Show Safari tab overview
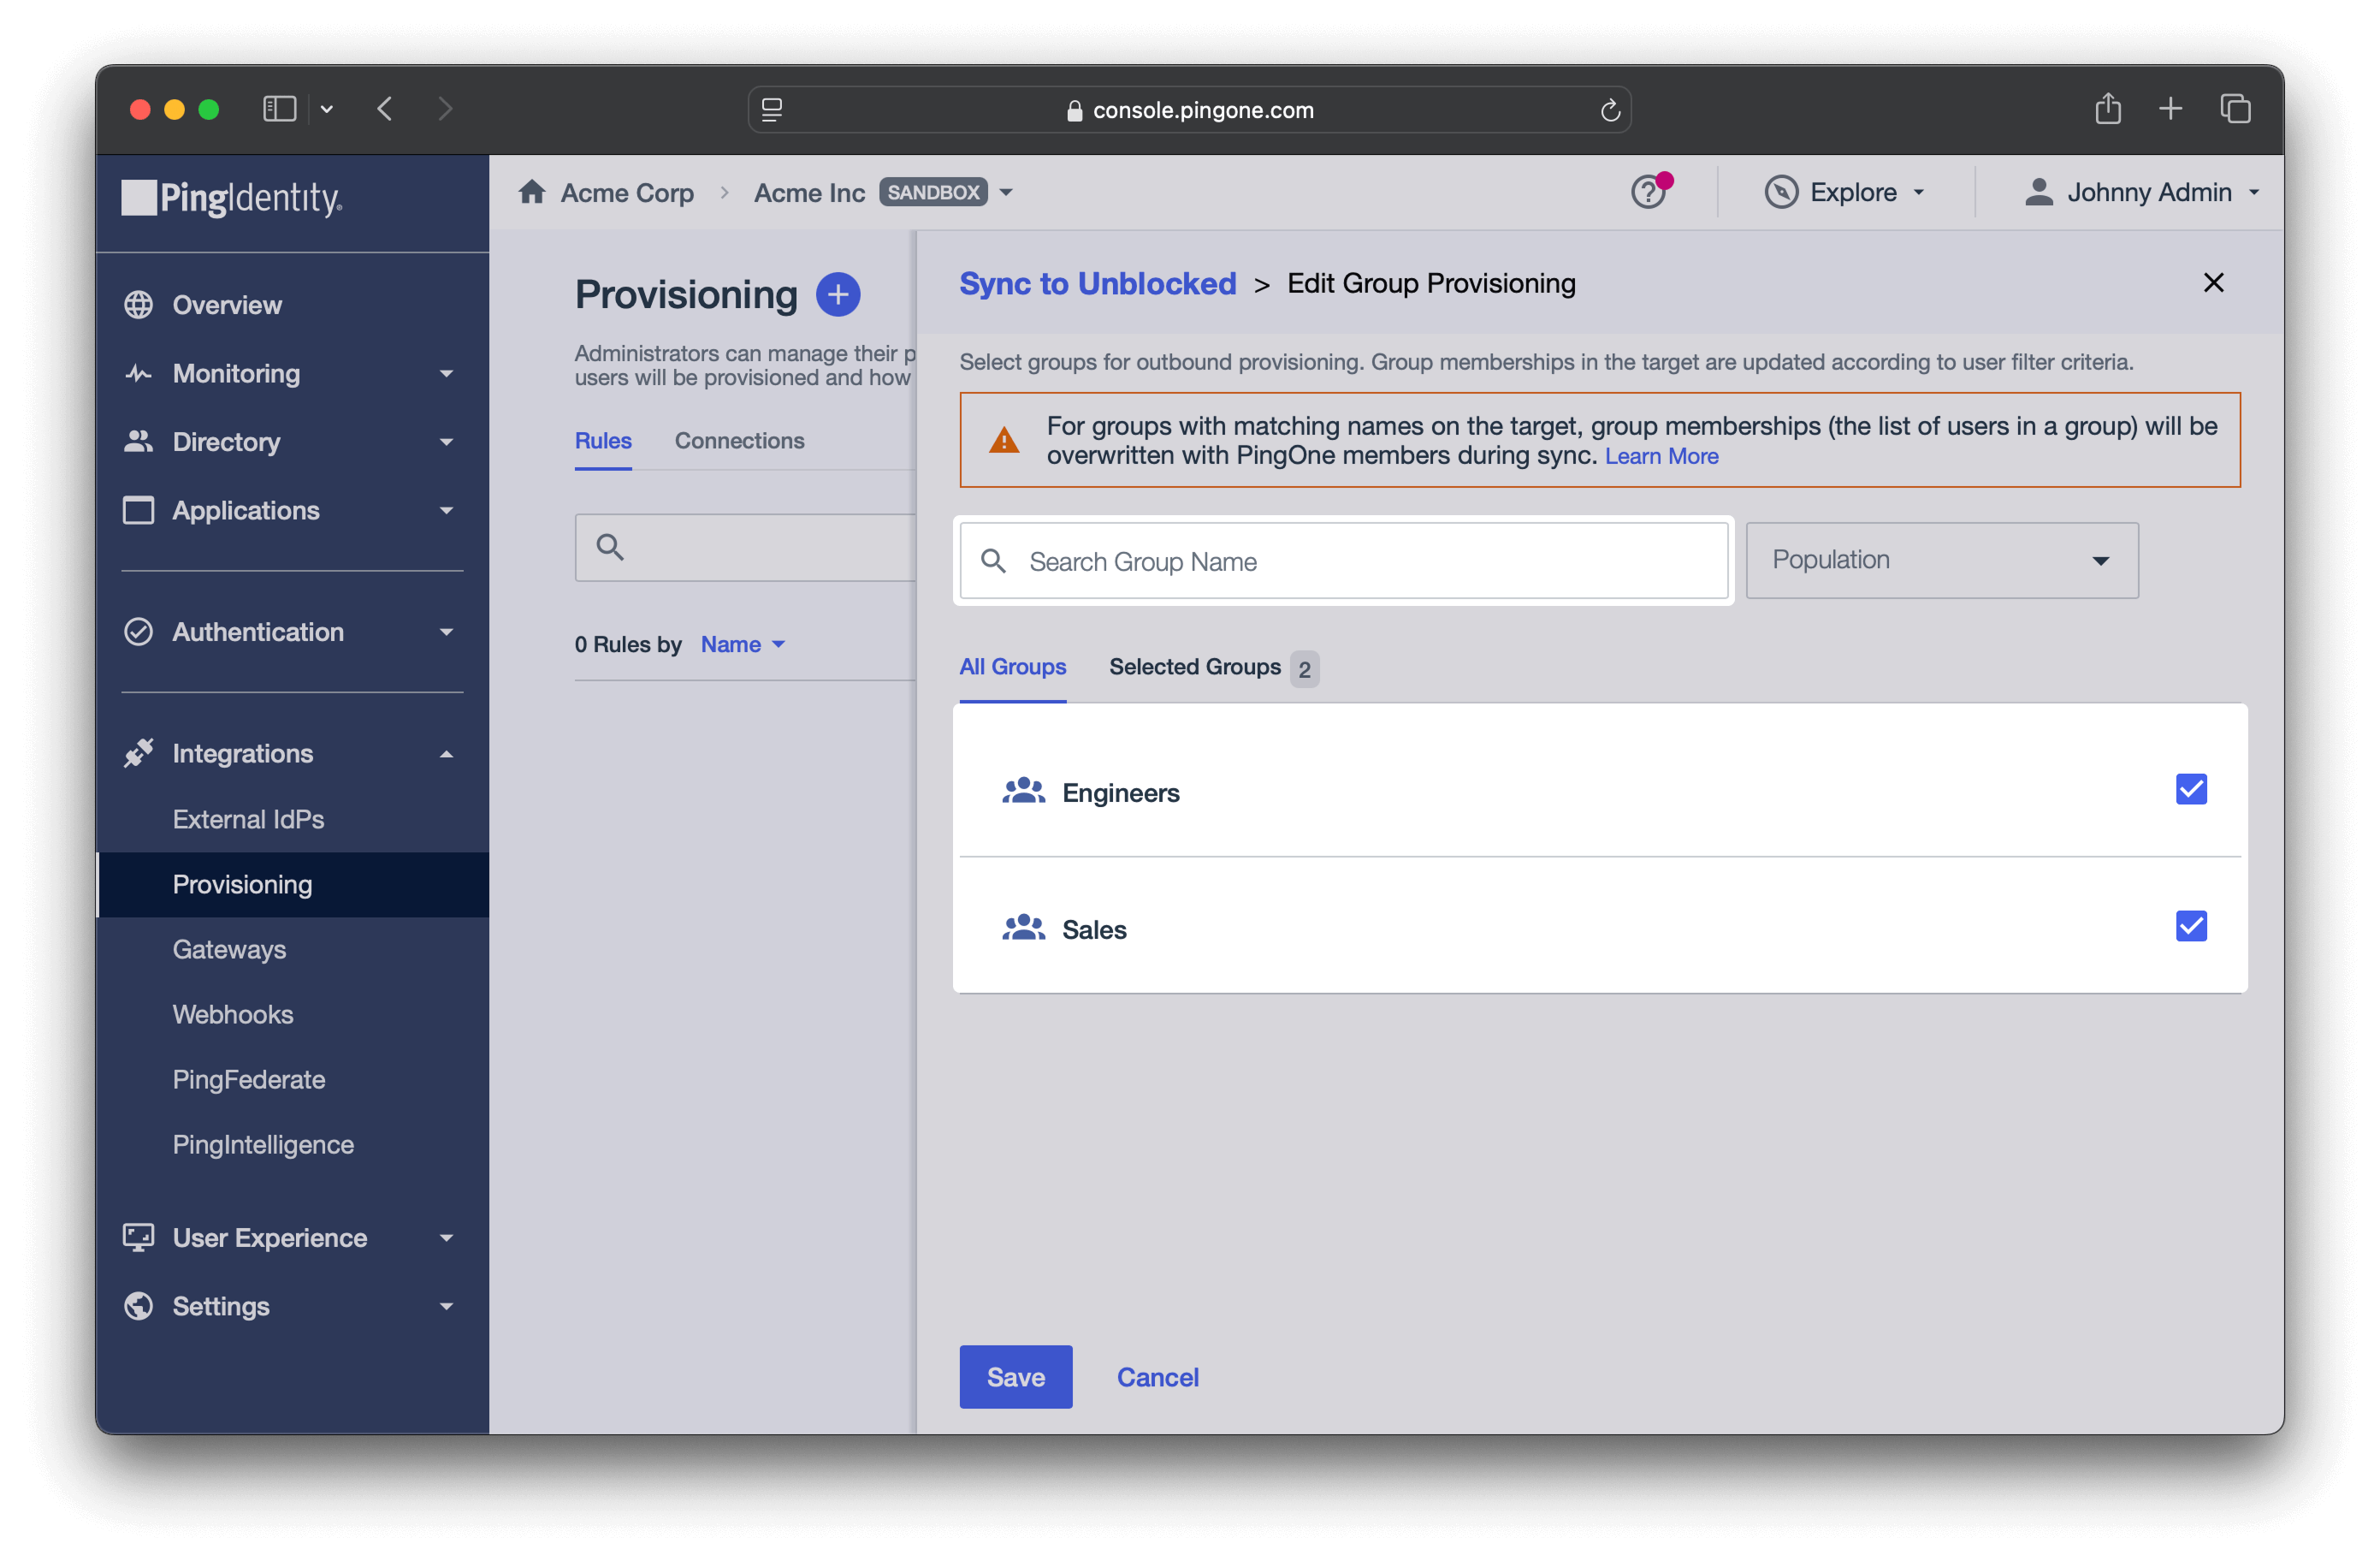 pos(2235,108)
